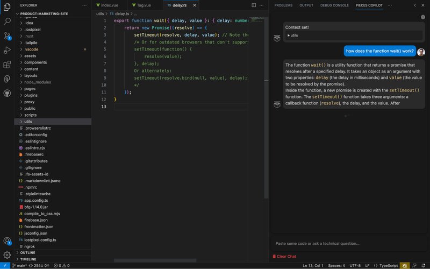Click the Explorer more actions ellipsis
Screen dimensions: 430x269
pyautogui.click(x=84, y=5)
